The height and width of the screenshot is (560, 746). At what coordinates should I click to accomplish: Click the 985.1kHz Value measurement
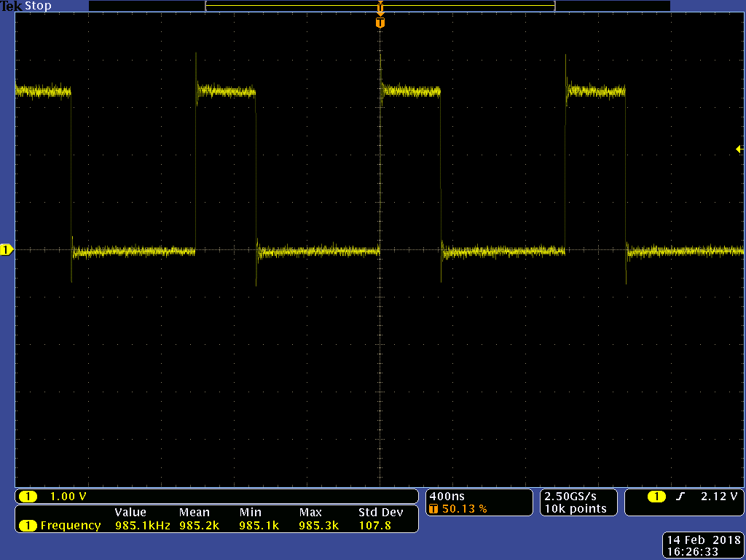pos(142,525)
